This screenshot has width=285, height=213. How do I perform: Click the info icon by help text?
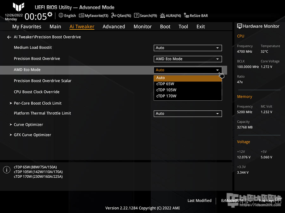click(7, 170)
